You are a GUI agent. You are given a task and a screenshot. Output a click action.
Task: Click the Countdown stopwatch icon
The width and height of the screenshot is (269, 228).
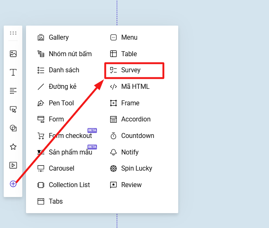click(x=113, y=136)
